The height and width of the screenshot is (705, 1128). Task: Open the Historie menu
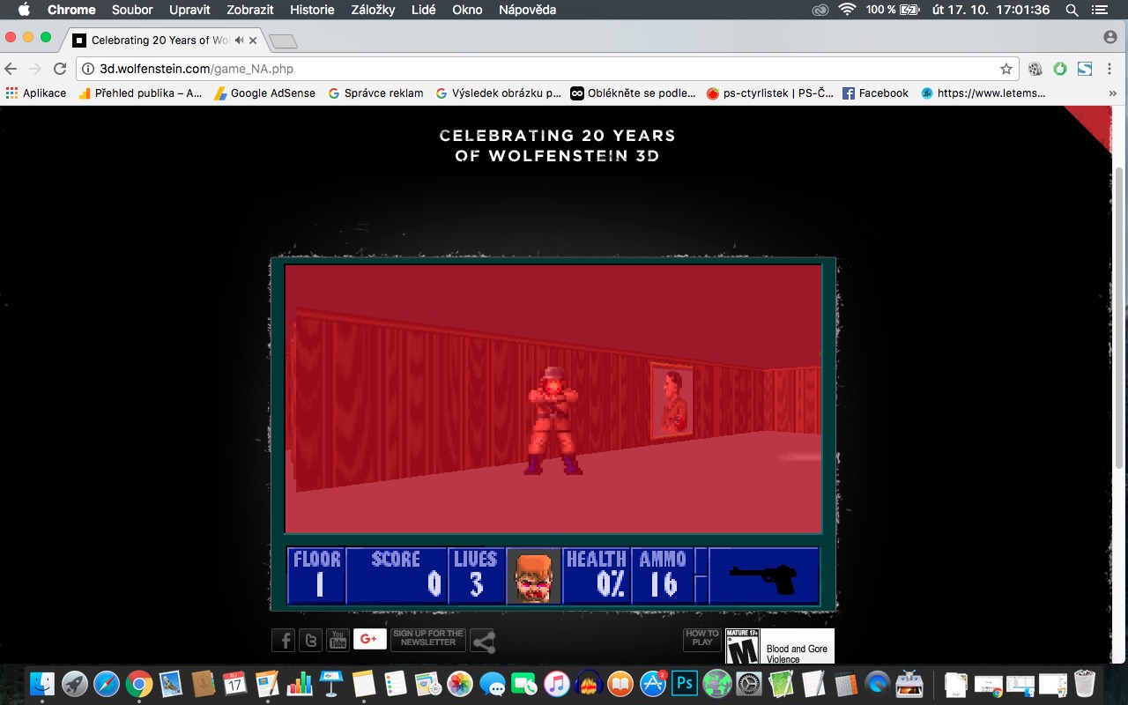312,10
